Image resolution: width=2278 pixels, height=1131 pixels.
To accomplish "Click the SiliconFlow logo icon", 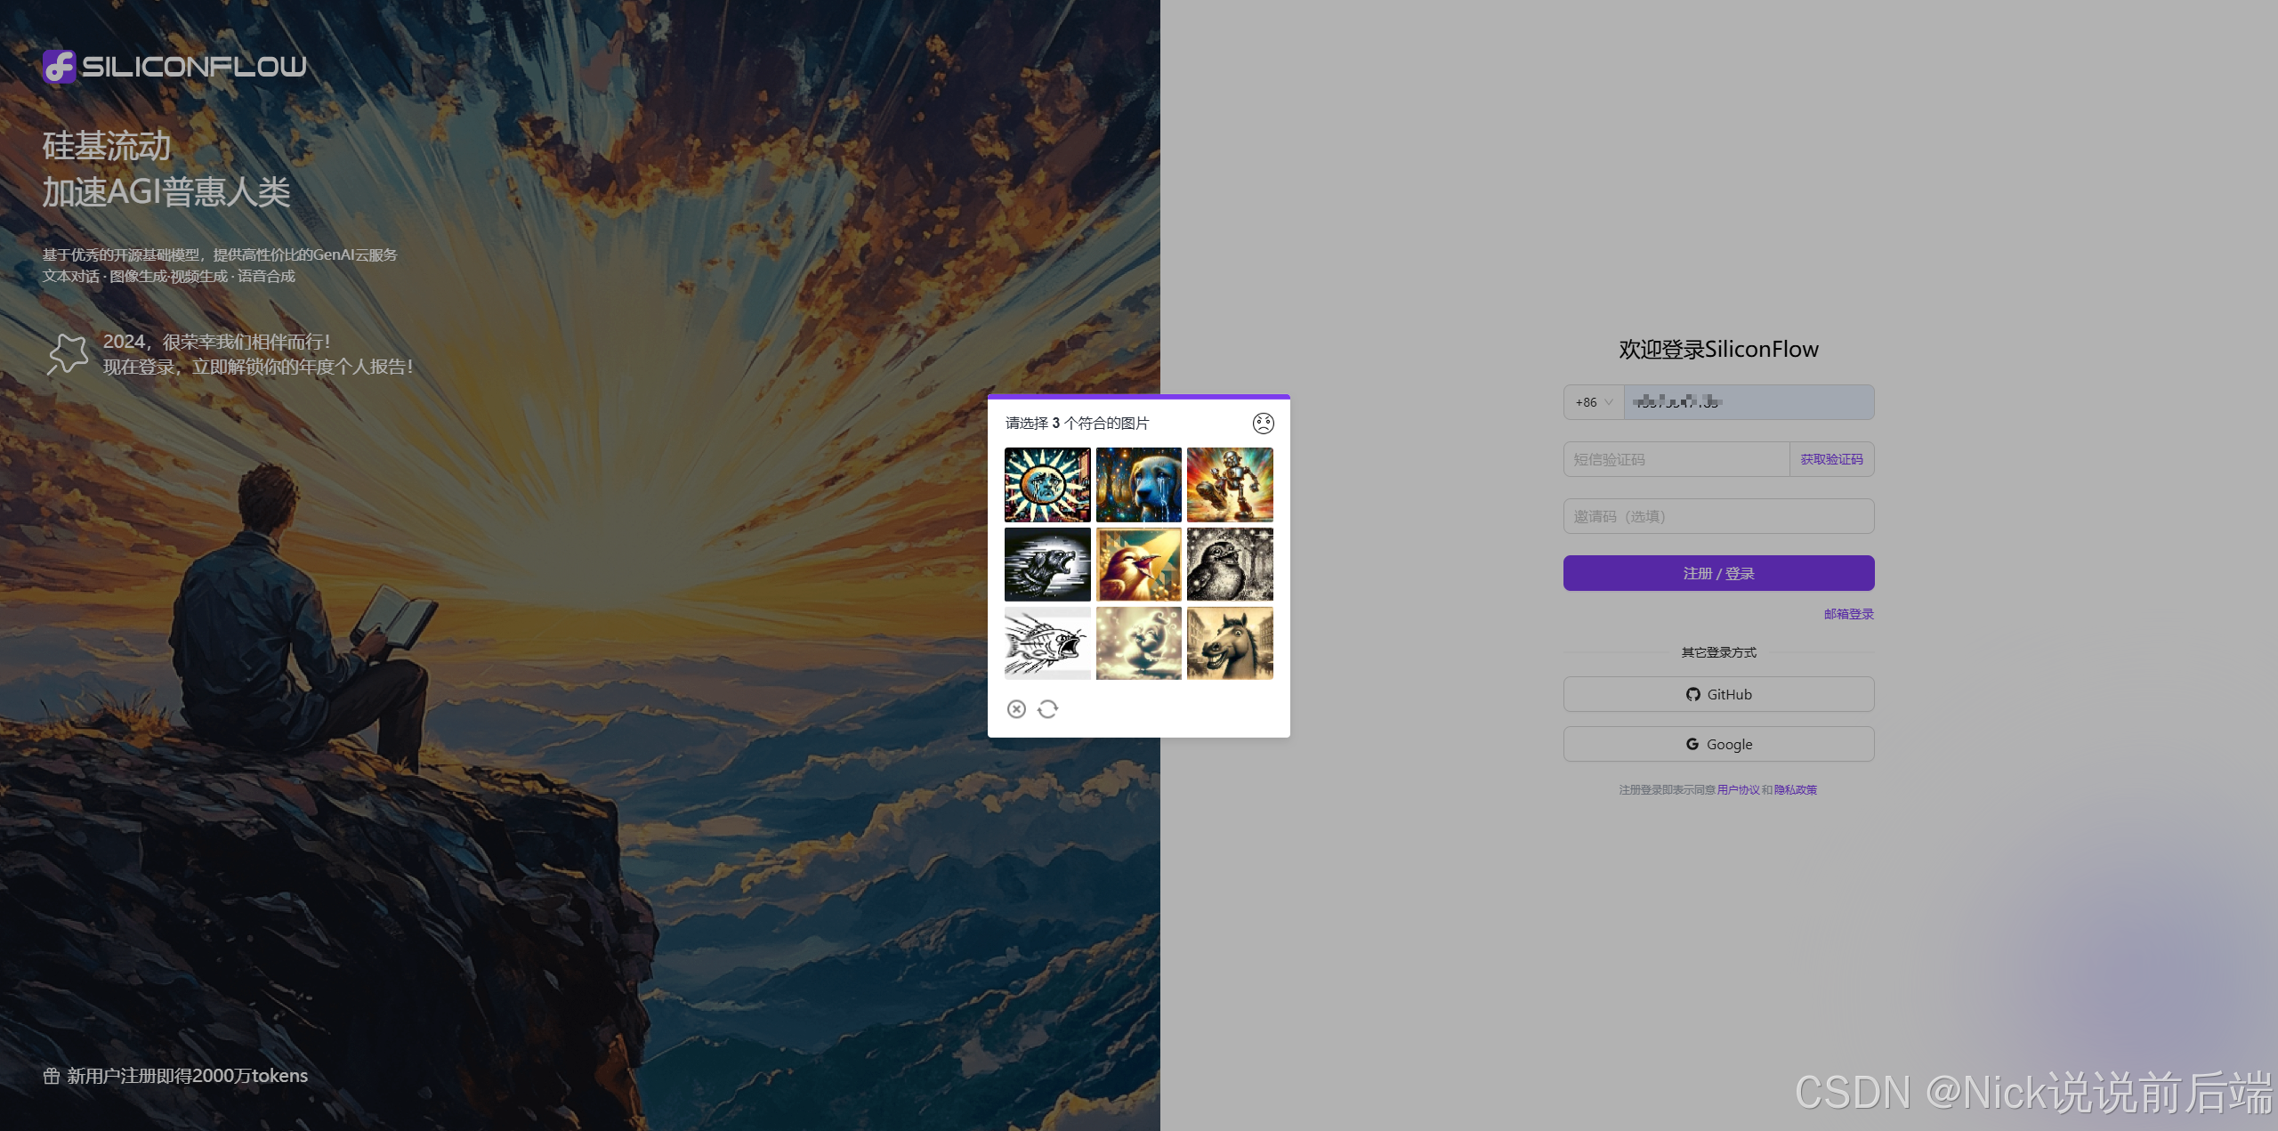I will coord(60,67).
